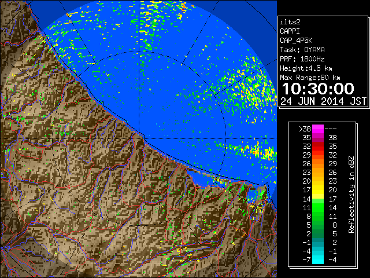Select the 'CAPPI' product text
Viewport: 370px width, 278px height.
(x=290, y=31)
